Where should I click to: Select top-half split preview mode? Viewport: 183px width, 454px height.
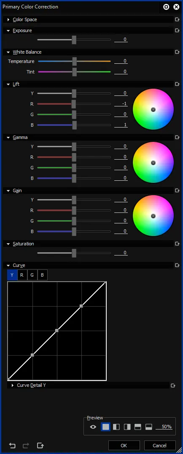point(138,427)
